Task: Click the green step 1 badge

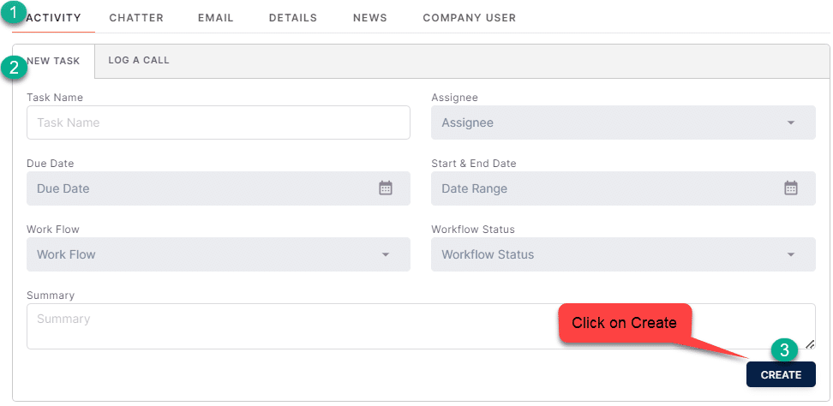Action: (x=14, y=13)
